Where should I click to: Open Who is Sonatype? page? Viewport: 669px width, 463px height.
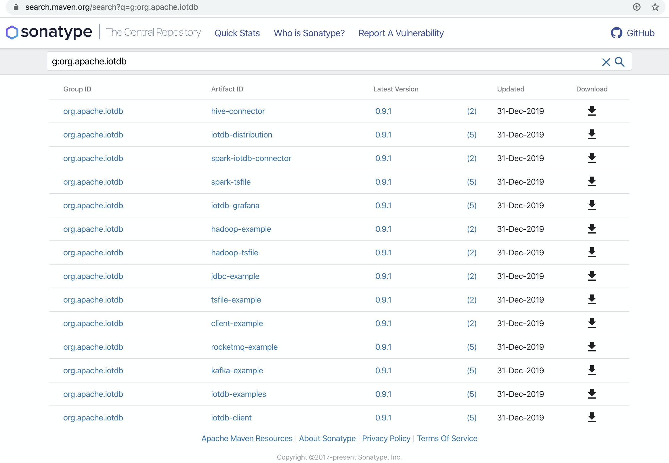(x=309, y=33)
